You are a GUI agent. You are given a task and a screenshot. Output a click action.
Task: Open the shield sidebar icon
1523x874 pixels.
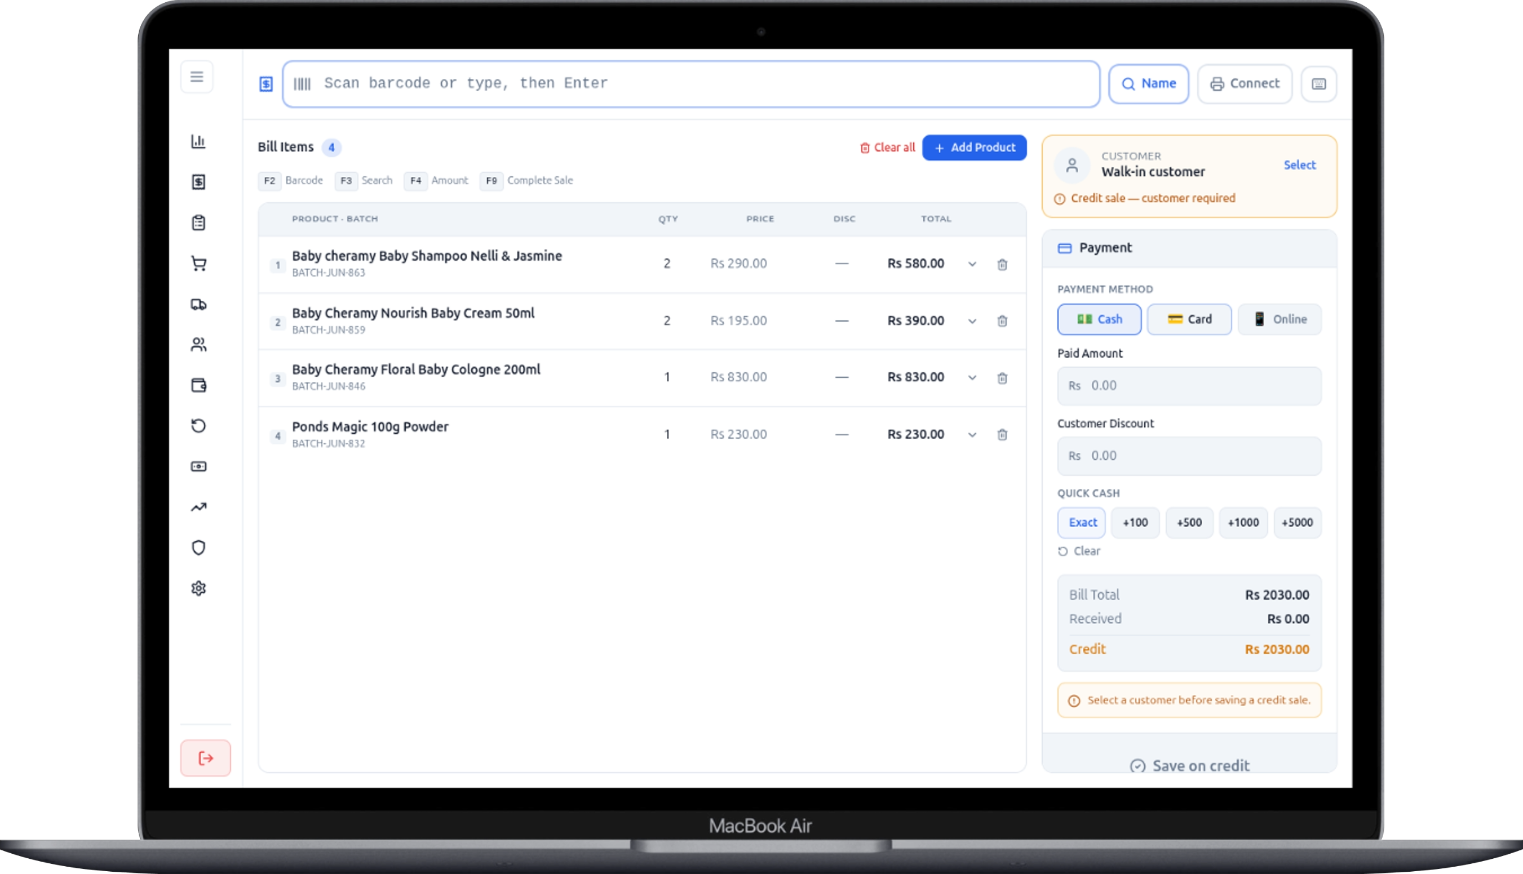(198, 547)
